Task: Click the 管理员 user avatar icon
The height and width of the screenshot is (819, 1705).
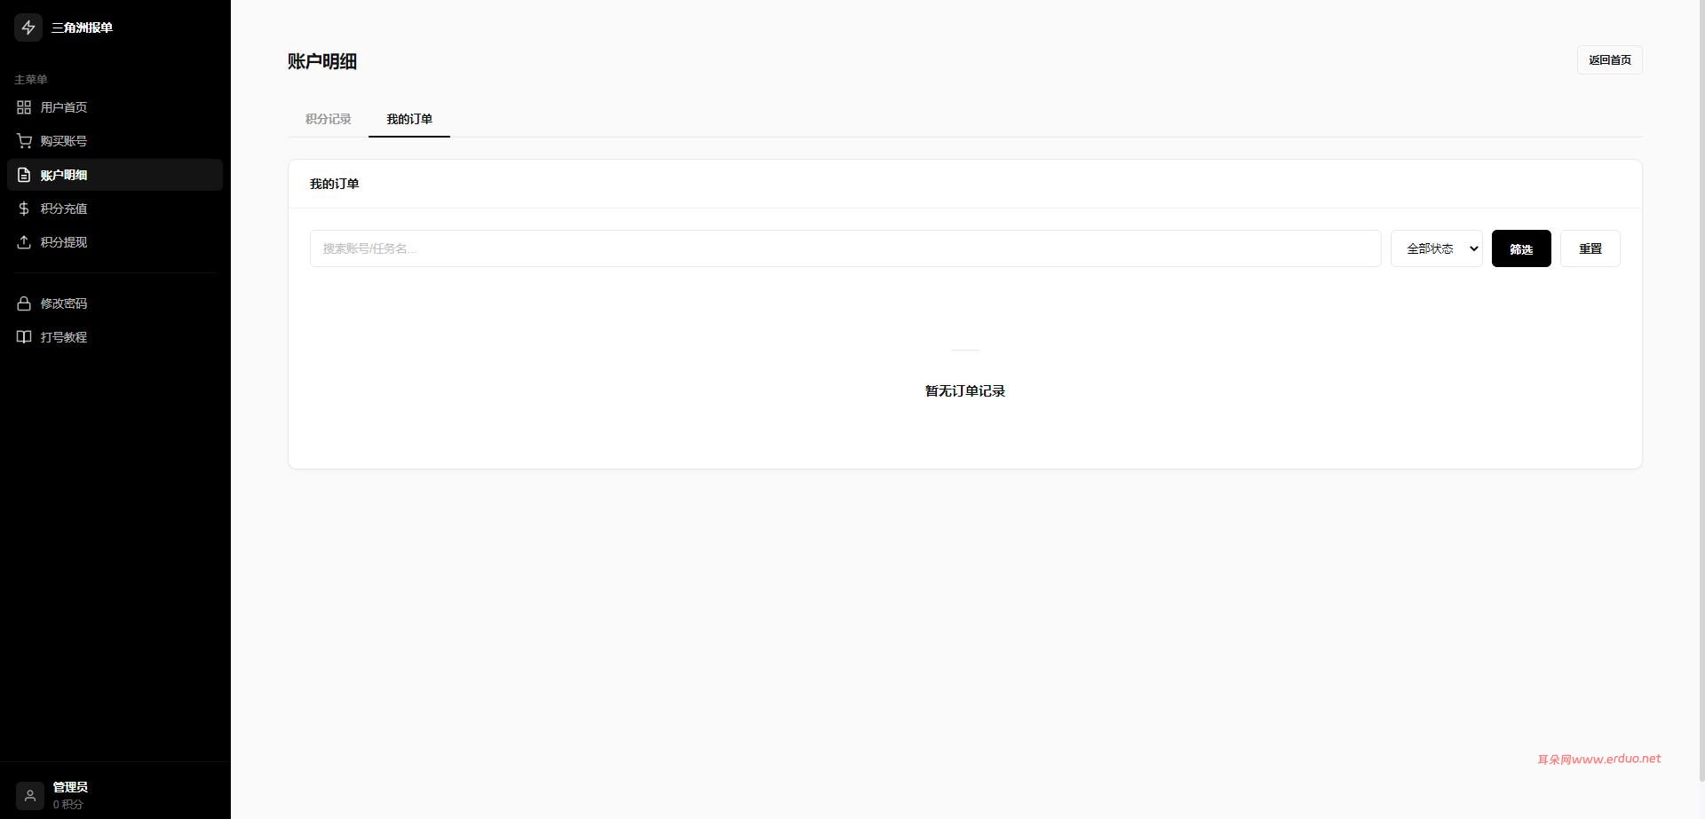Action: (29, 795)
